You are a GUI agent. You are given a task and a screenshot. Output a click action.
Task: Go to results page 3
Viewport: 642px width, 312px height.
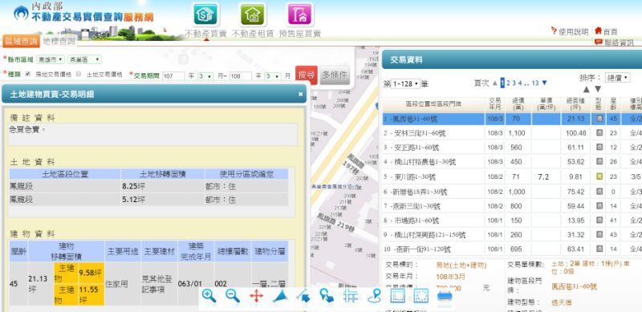click(514, 83)
